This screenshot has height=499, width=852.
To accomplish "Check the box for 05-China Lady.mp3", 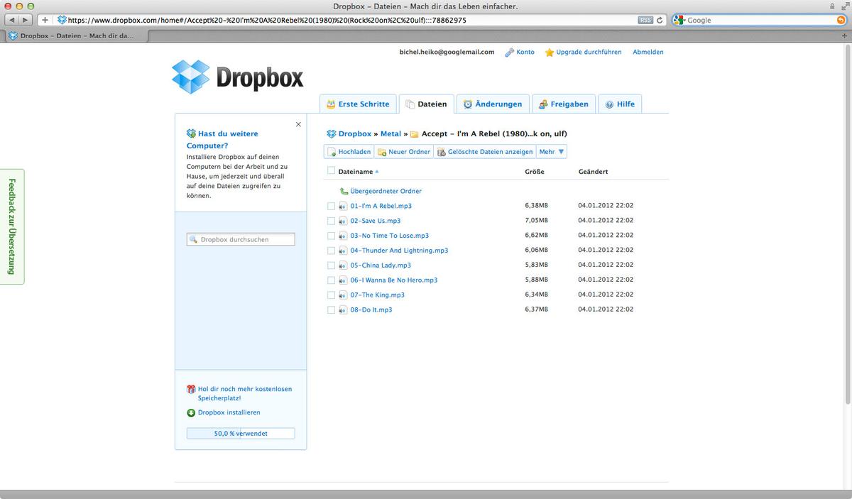I will point(331,265).
